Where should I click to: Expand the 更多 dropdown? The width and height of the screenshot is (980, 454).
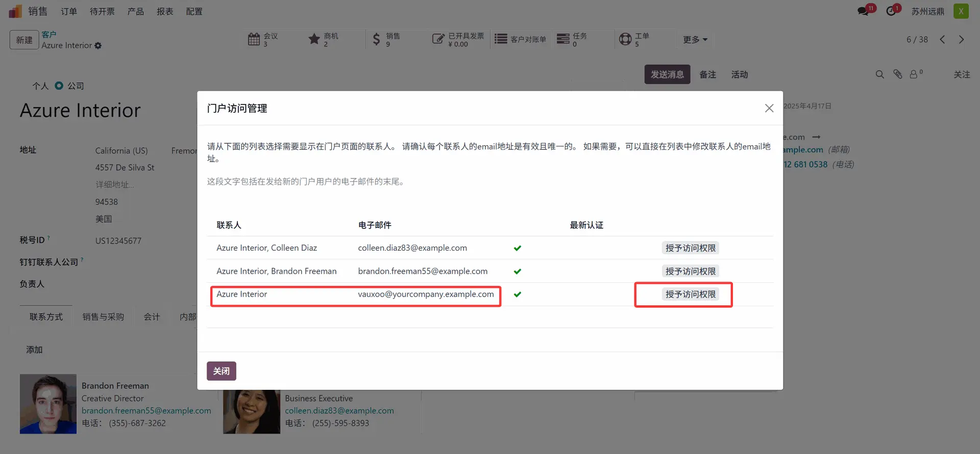click(695, 40)
